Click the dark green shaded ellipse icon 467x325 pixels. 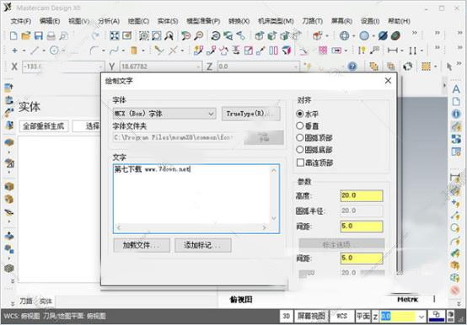tap(395, 35)
